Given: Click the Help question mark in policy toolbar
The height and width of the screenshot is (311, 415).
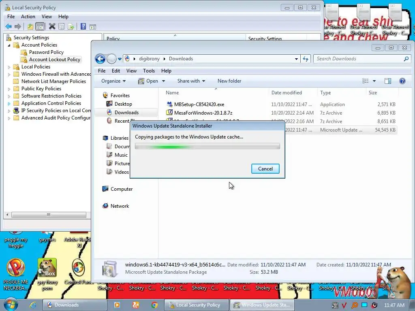Looking at the screenshot, I should coord(83,26).
